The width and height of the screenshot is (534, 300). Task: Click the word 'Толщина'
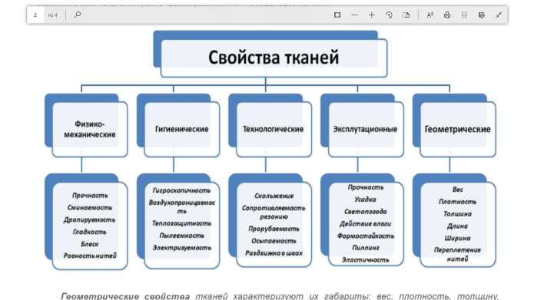pos(457,214)
